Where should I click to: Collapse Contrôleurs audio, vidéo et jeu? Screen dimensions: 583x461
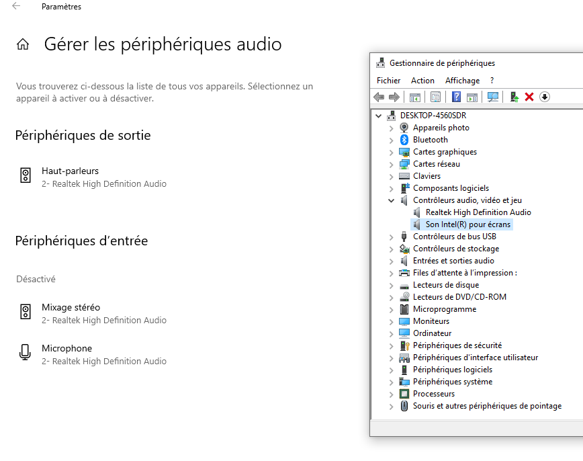tap(391, 200)
